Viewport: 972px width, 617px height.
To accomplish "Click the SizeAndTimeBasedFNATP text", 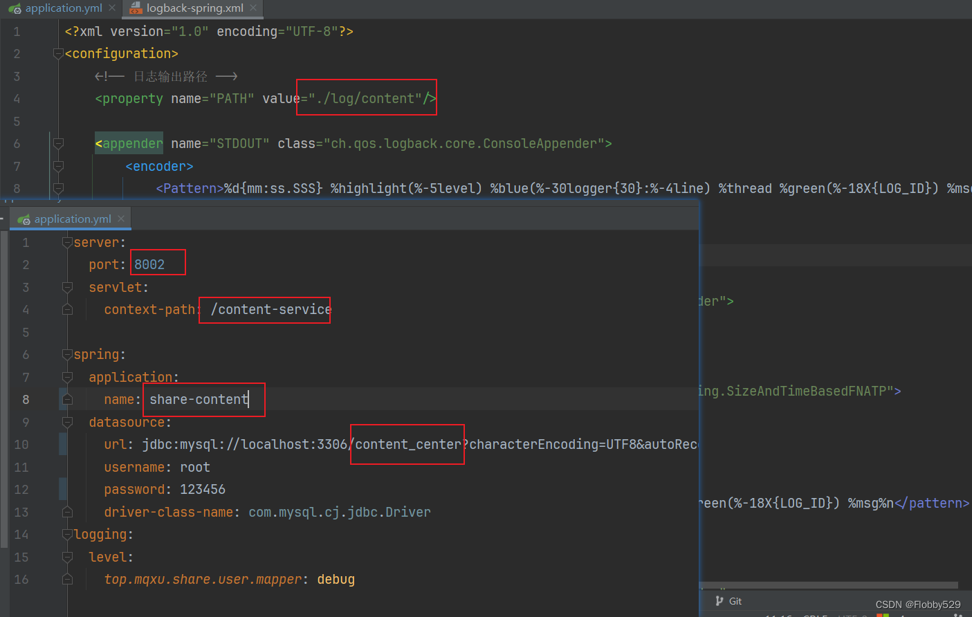I will tap(807, 392).
